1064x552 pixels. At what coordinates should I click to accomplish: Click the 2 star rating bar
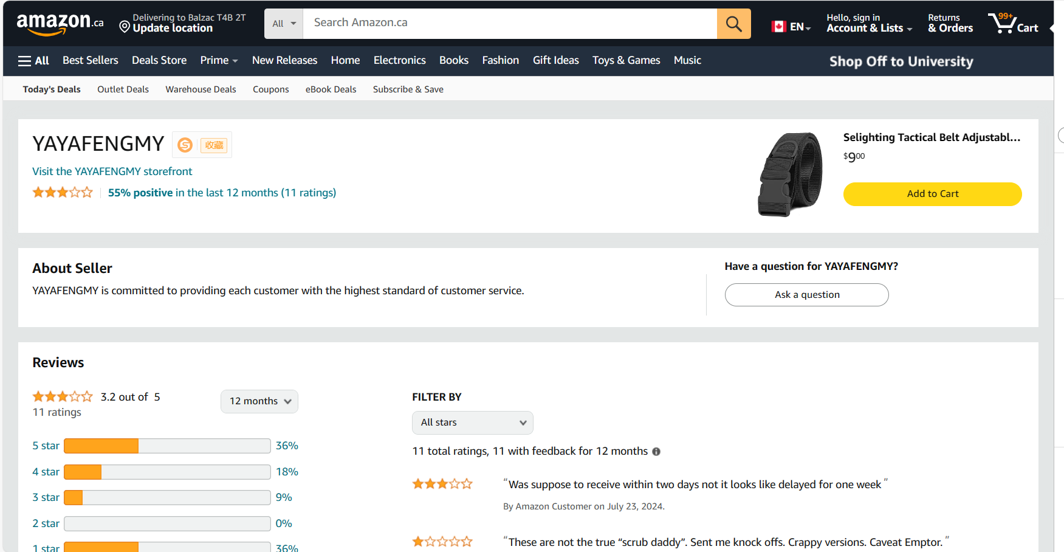[167, 523]
